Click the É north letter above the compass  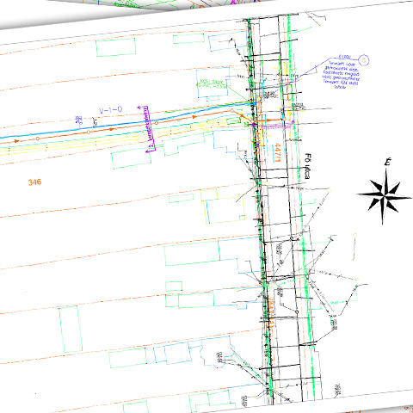[387, 163]
